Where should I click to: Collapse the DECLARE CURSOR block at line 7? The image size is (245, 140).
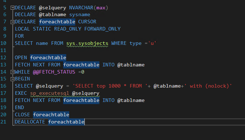pyautogui.click(x=12, y=22)
